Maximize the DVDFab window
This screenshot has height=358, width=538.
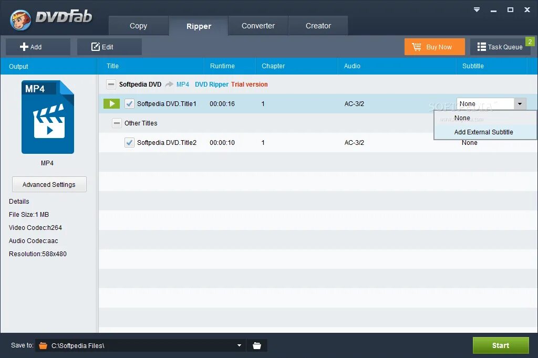(x=510, y=9)
